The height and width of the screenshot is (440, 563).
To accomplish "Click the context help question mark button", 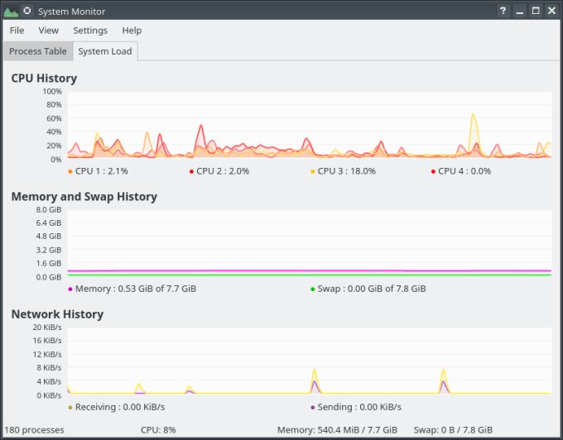I will pos(503,11).
